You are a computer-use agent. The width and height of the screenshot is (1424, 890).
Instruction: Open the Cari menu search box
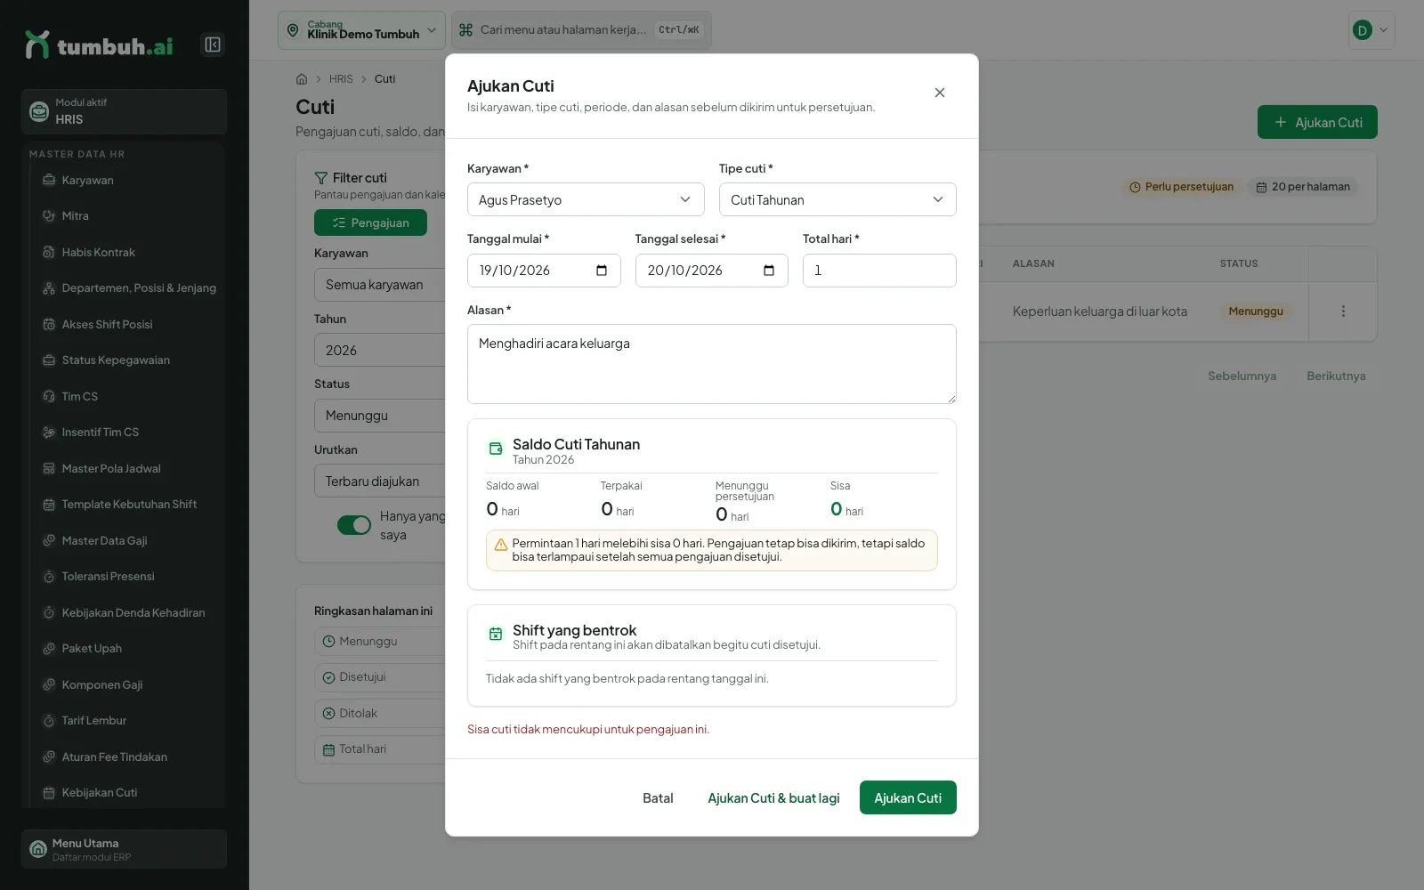[x=581, y=30]
